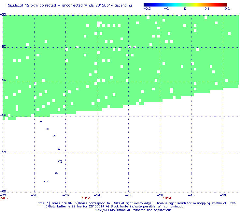Click the 21:43 swath time label
This screenshot has width=241, height=212.
click(x=167, y=198)
